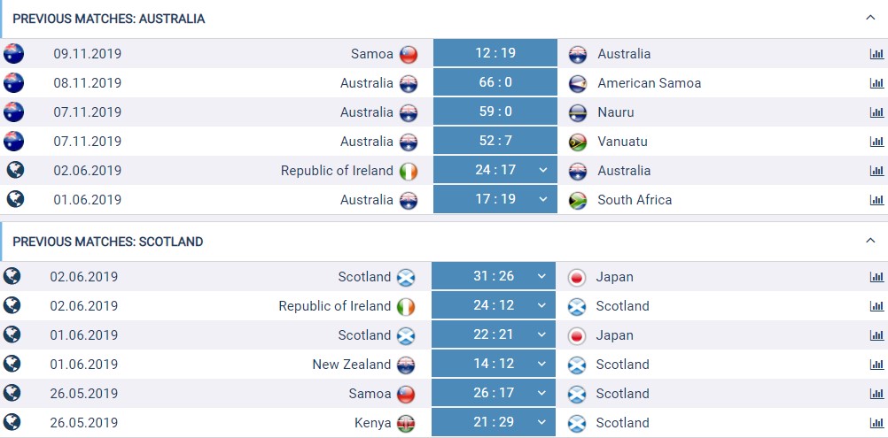Expand score details for Australia 17:19 South Africa
This screenshot has width=888, height=438.
[x=543, y=199]
